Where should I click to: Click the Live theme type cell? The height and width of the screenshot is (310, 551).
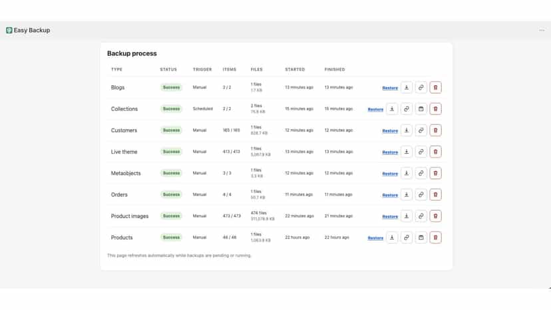click(x=124, y=152)
